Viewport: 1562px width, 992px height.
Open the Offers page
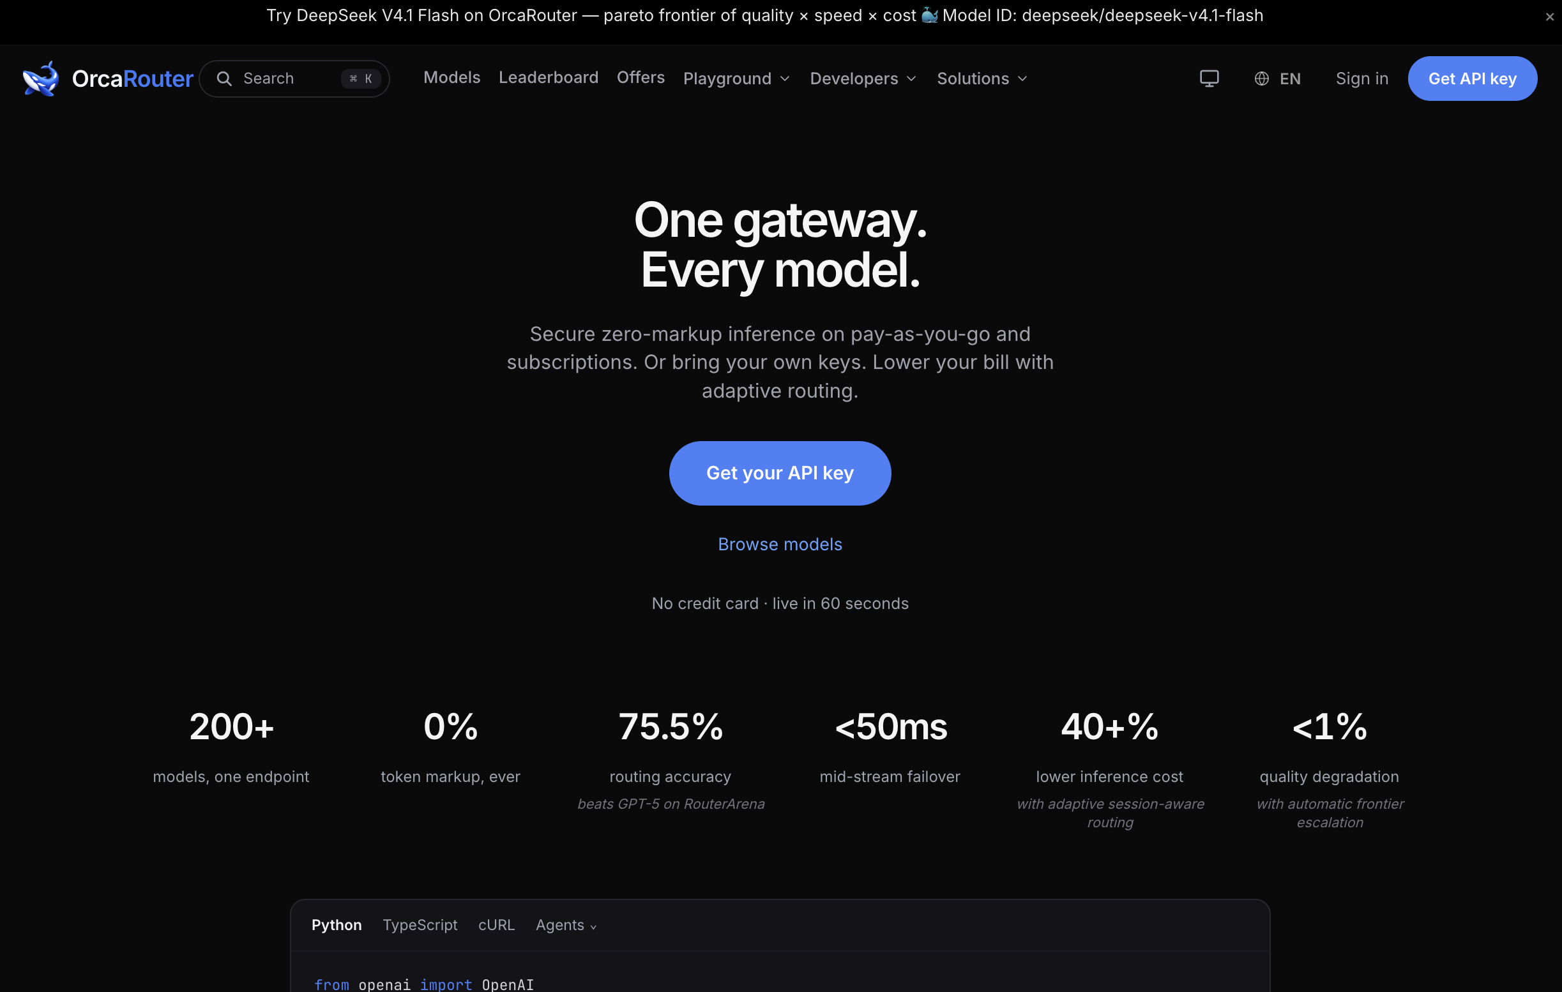click(641, 77)
